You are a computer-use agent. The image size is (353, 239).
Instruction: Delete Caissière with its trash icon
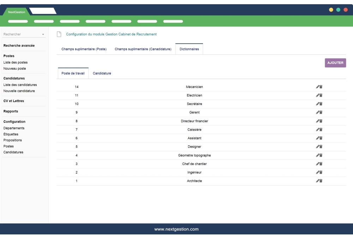pyautogui.click(x=321, y=129)
